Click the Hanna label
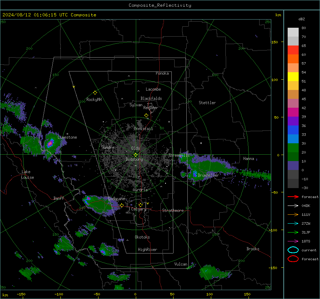 (249, 159)
